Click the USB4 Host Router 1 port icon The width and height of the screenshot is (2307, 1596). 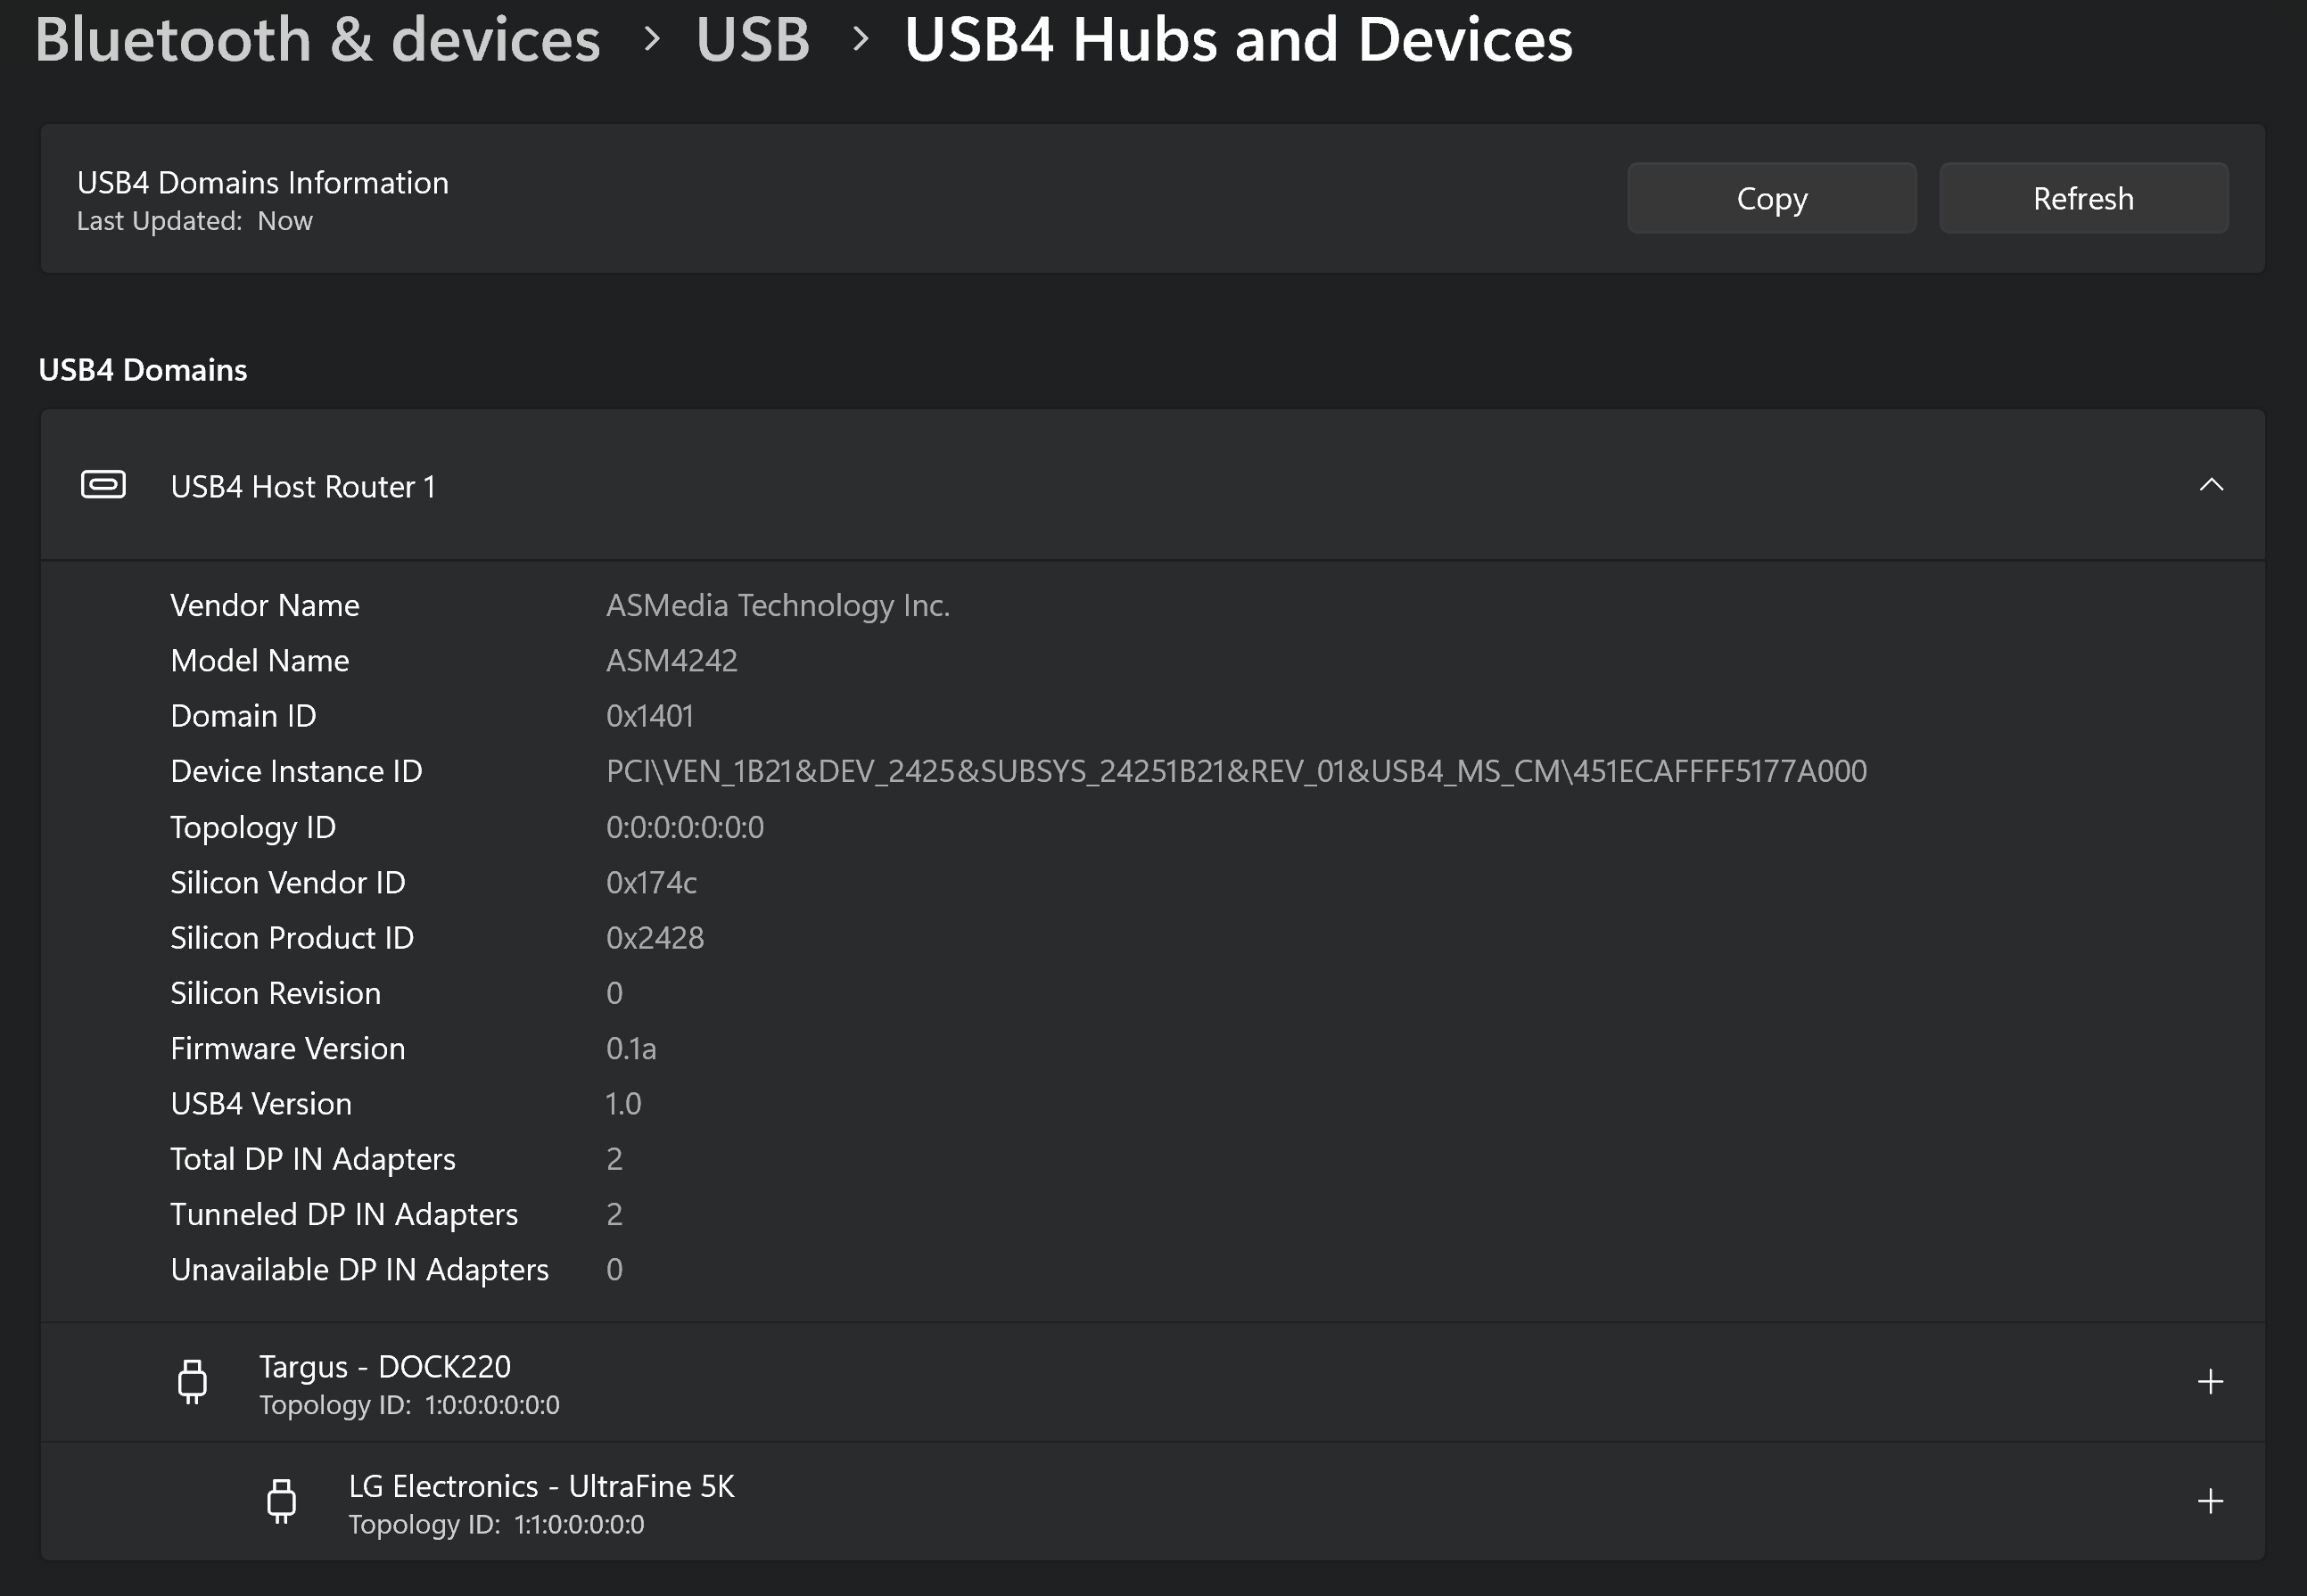tap(103, 485)
